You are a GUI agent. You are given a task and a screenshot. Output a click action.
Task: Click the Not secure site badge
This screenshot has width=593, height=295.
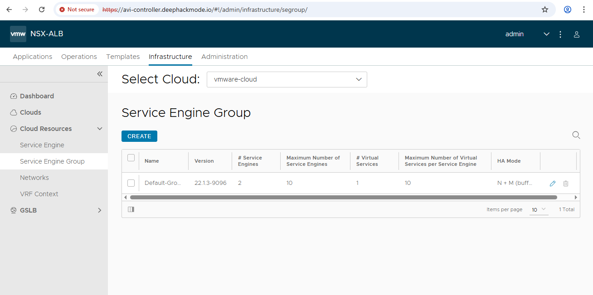[x=77, y=9]
